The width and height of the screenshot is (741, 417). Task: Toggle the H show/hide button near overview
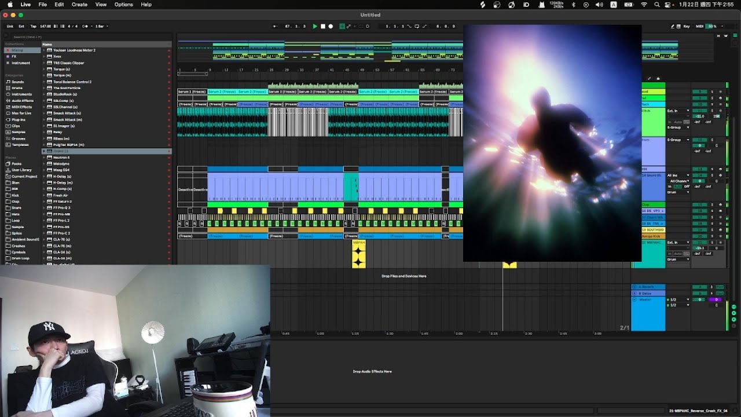(x=718, y=36)
